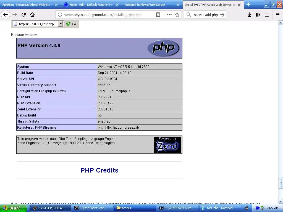Expand the test.php address dropdown arrow
This screenshot has width=283, height=212.
pyautogui.click(x=61, y=24)
